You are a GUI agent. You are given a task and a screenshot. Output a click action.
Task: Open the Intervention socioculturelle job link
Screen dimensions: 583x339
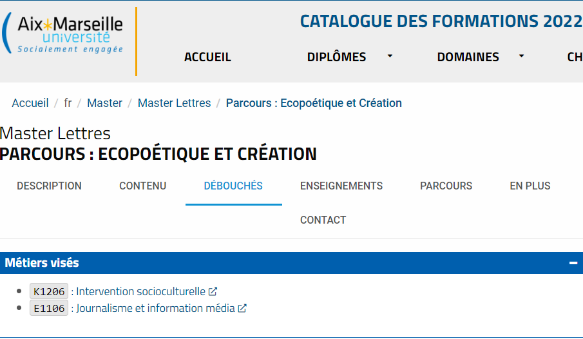[140, 291]
